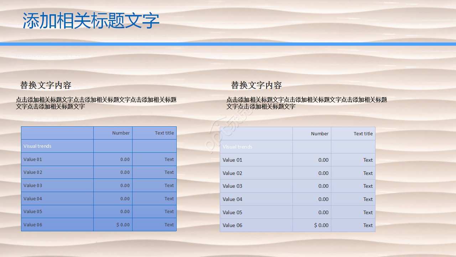Select the Visual trends row in right table
This screenshot has height=257, width=456.
(237, 147)
